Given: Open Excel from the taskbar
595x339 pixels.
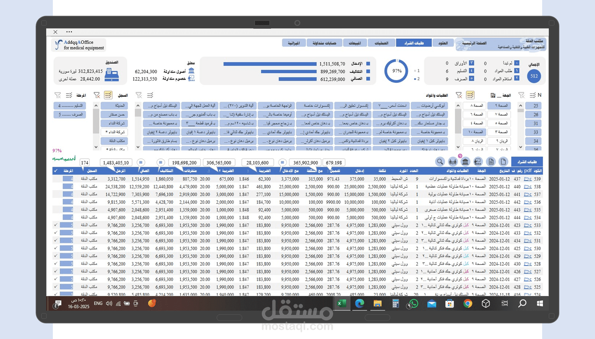Looking at the screenshot, I should 342,303.
